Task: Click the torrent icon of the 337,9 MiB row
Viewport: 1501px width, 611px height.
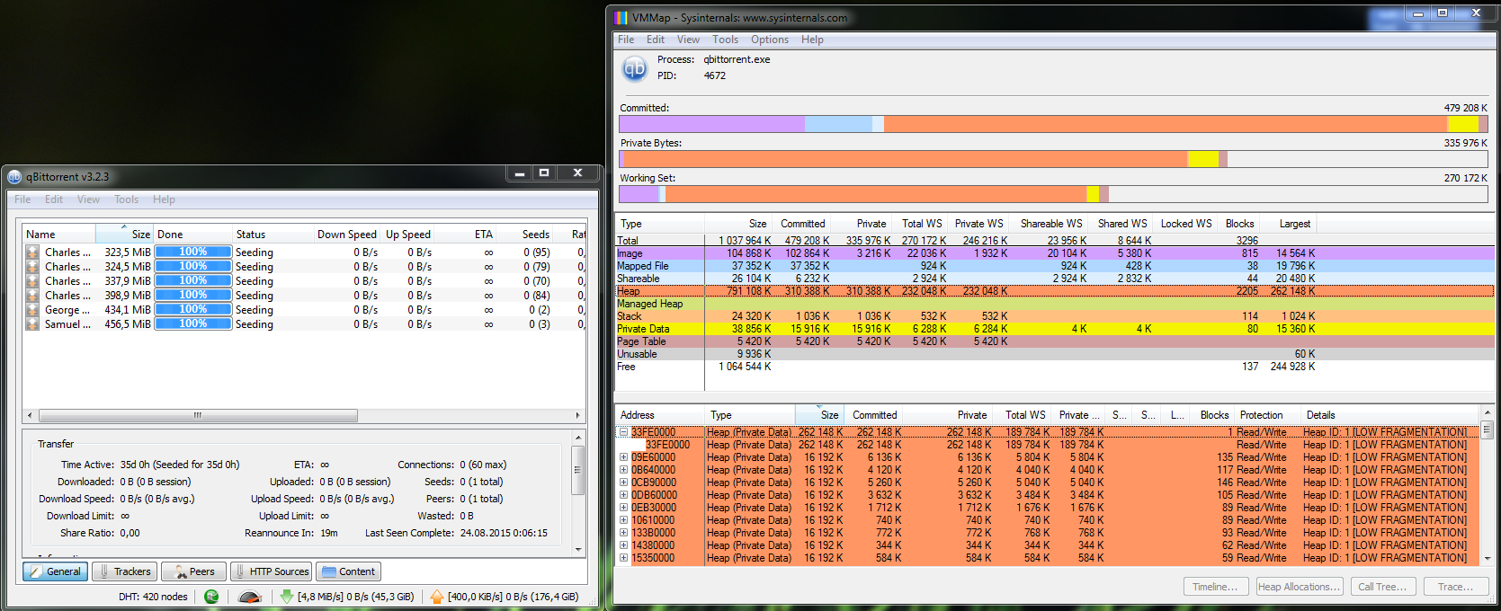Action: coord(32,281)
